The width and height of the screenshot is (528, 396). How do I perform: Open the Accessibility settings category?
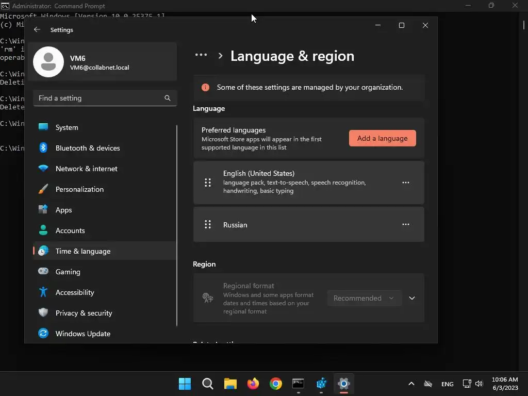(x=105, y=292)
